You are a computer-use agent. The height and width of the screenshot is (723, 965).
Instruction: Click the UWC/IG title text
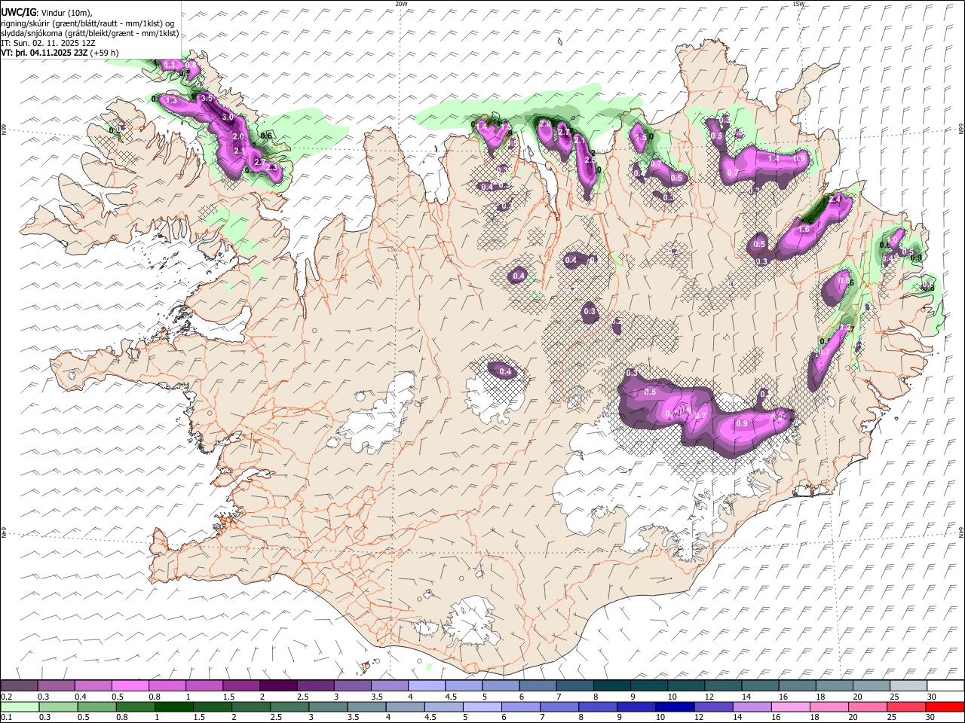(18, 13)
